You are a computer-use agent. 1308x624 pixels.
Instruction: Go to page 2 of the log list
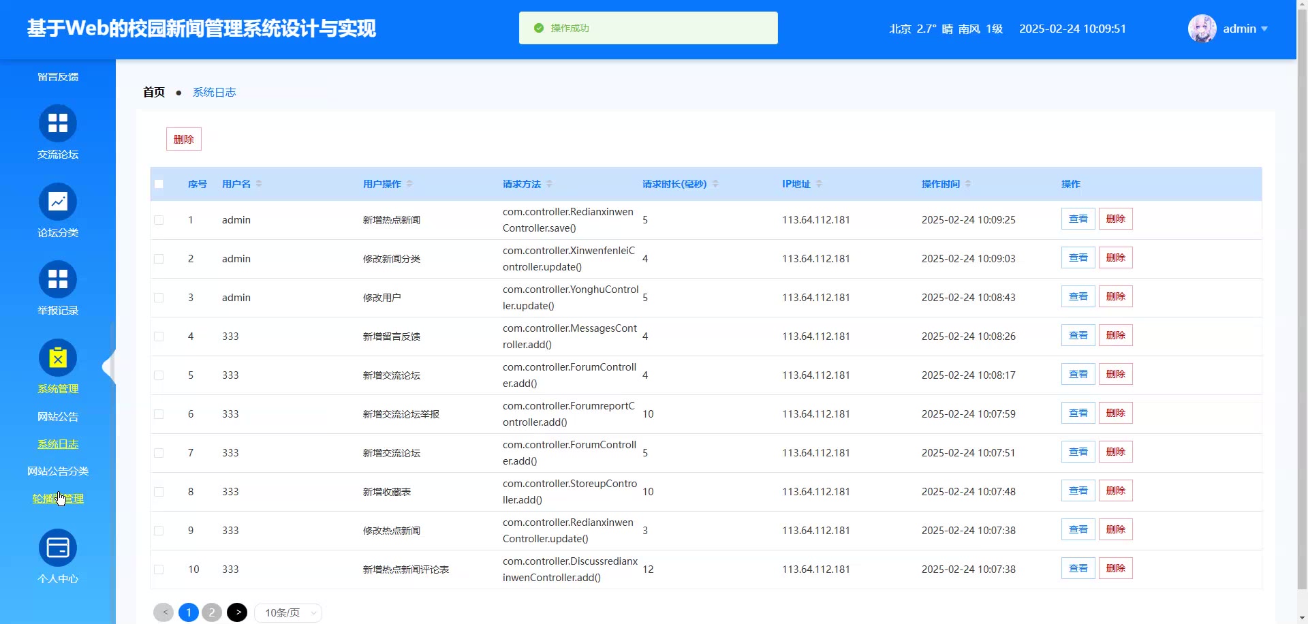coord(212,612)
